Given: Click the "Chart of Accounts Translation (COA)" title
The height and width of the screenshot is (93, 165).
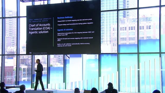Looking at the screenshot, I should [x=40, y=27].
